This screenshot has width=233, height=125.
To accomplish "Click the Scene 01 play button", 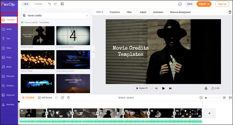I will [142, 88].
